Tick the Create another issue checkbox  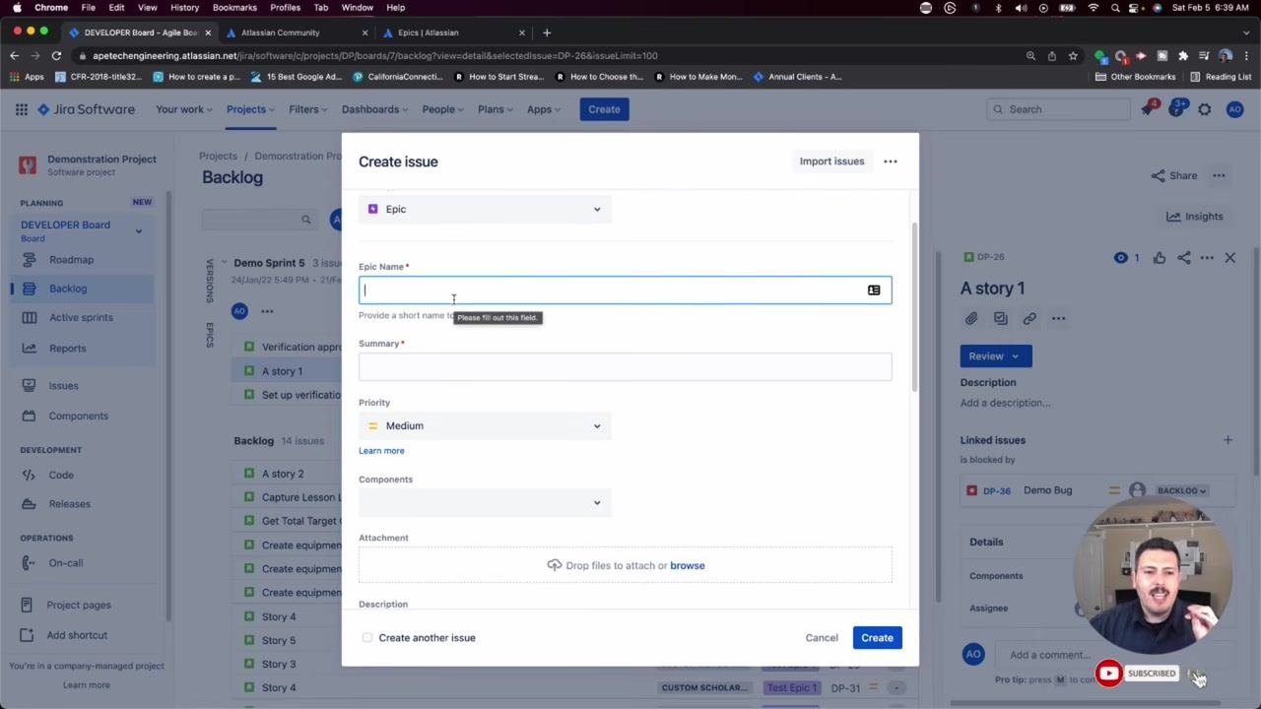click(367, 638)
